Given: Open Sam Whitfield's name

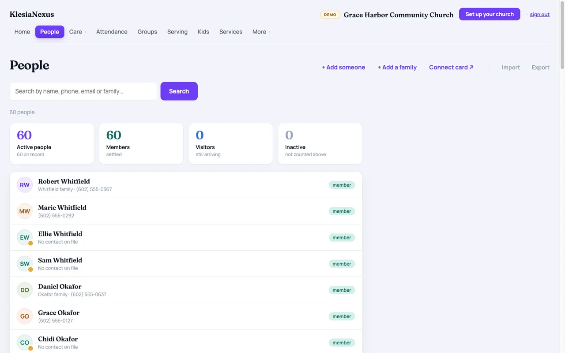Looking at the screenshot, I should point(60,260).
